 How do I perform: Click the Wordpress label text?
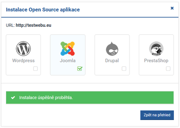[x=24, y=61]
